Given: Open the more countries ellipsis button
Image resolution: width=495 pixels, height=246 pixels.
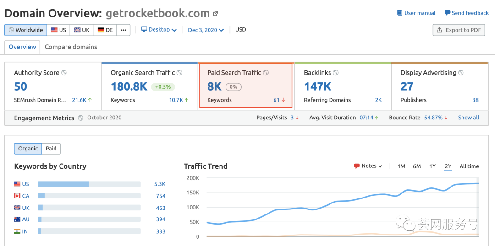Looking at the screenshot, I should point(123,30).
